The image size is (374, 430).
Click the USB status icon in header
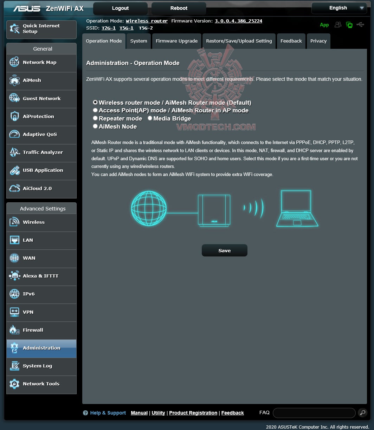(360, 25)
